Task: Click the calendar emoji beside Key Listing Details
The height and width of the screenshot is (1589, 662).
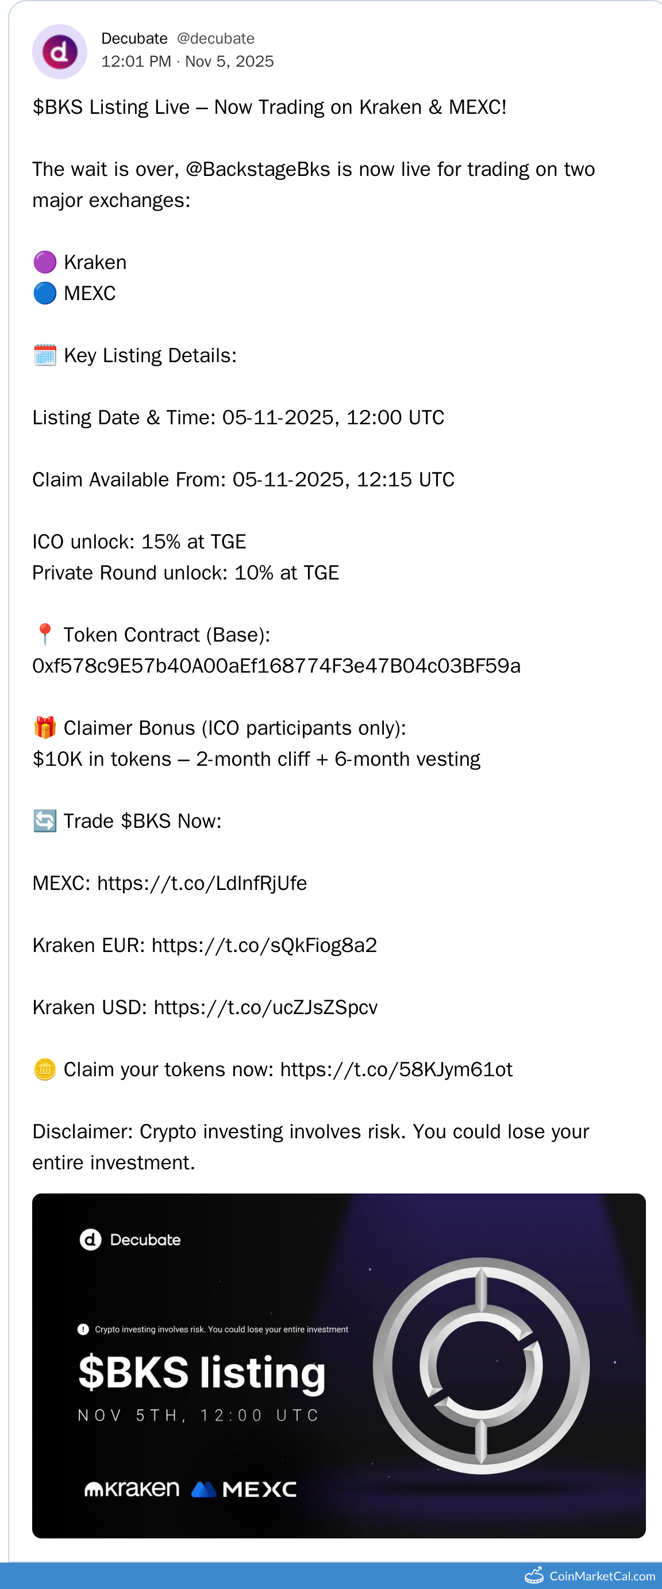Action: tap(44, 355)
